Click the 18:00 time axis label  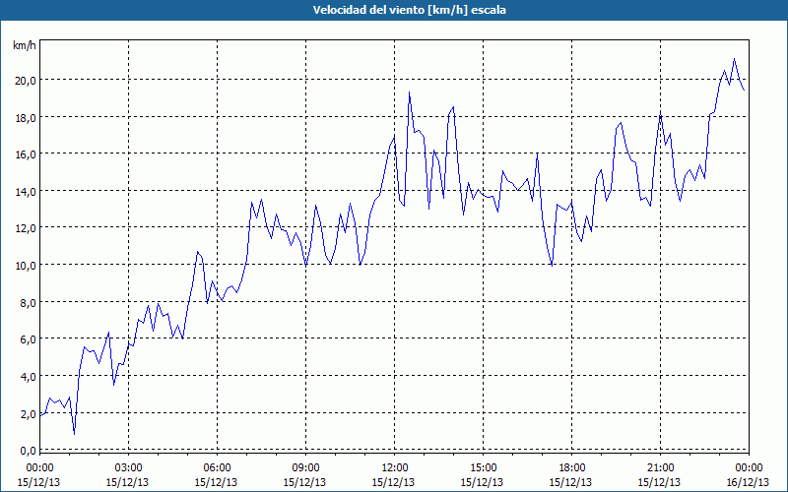click(x=572, y=468)
